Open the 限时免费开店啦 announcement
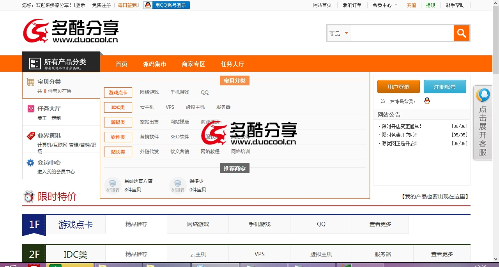 [x=399, y=135]
